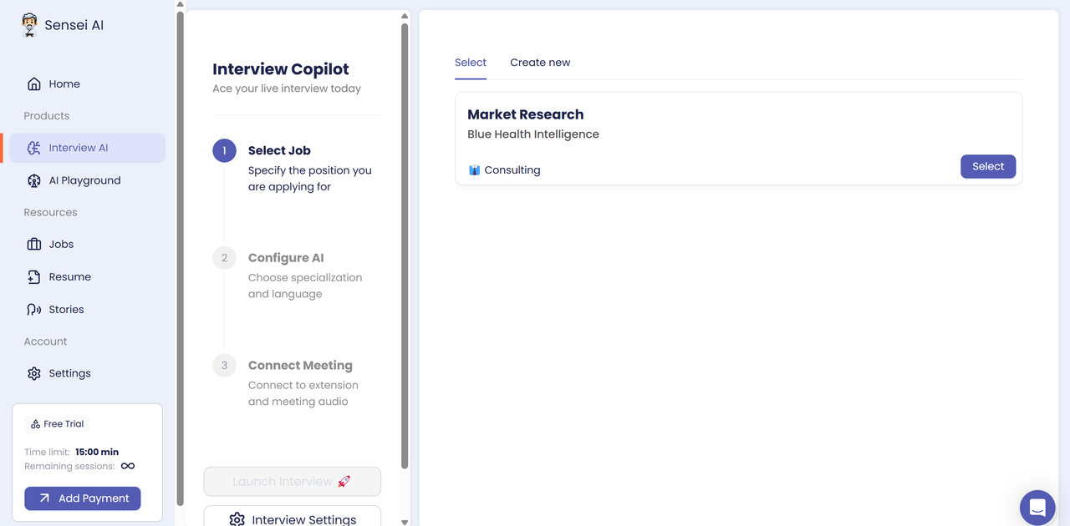The height and width of the screenshot is (526, 1070).
Task: Go to the Jobs briefcase icon
Action: tap(34, 245)
